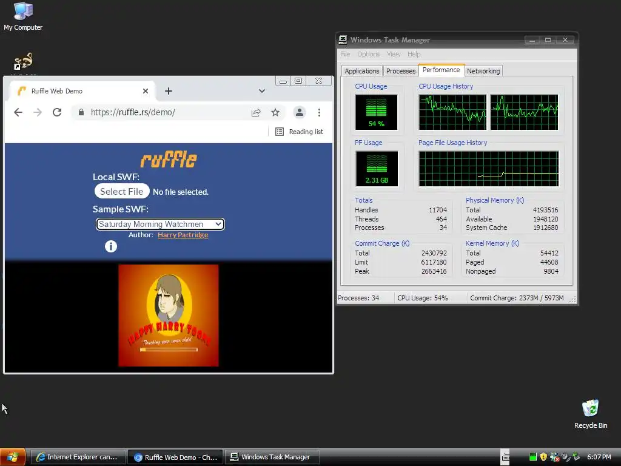Click the info circle icon

point(111,246)
